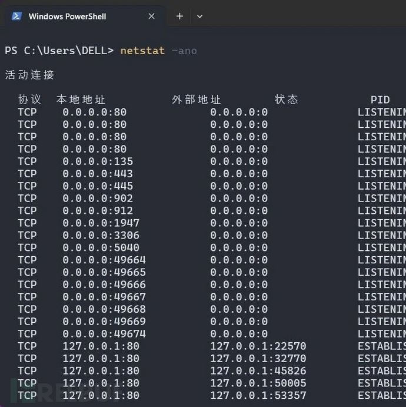Click external address 127.0.0.1:22570
This screenshot has width=406, height=407.
click(258, 346)
